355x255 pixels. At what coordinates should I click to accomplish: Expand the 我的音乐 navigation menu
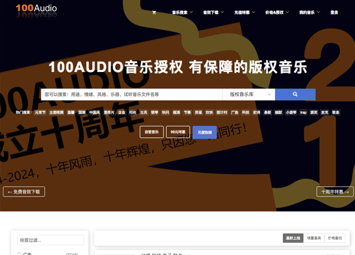click(x=310, y=12)
